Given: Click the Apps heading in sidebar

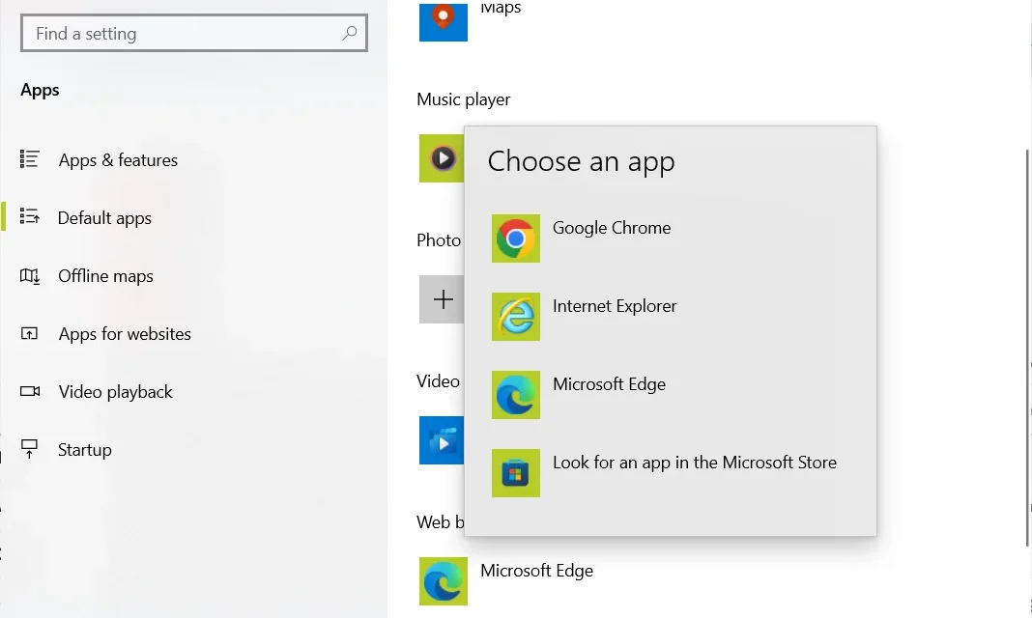Looking at the screenshot, I should click(40, 90).
